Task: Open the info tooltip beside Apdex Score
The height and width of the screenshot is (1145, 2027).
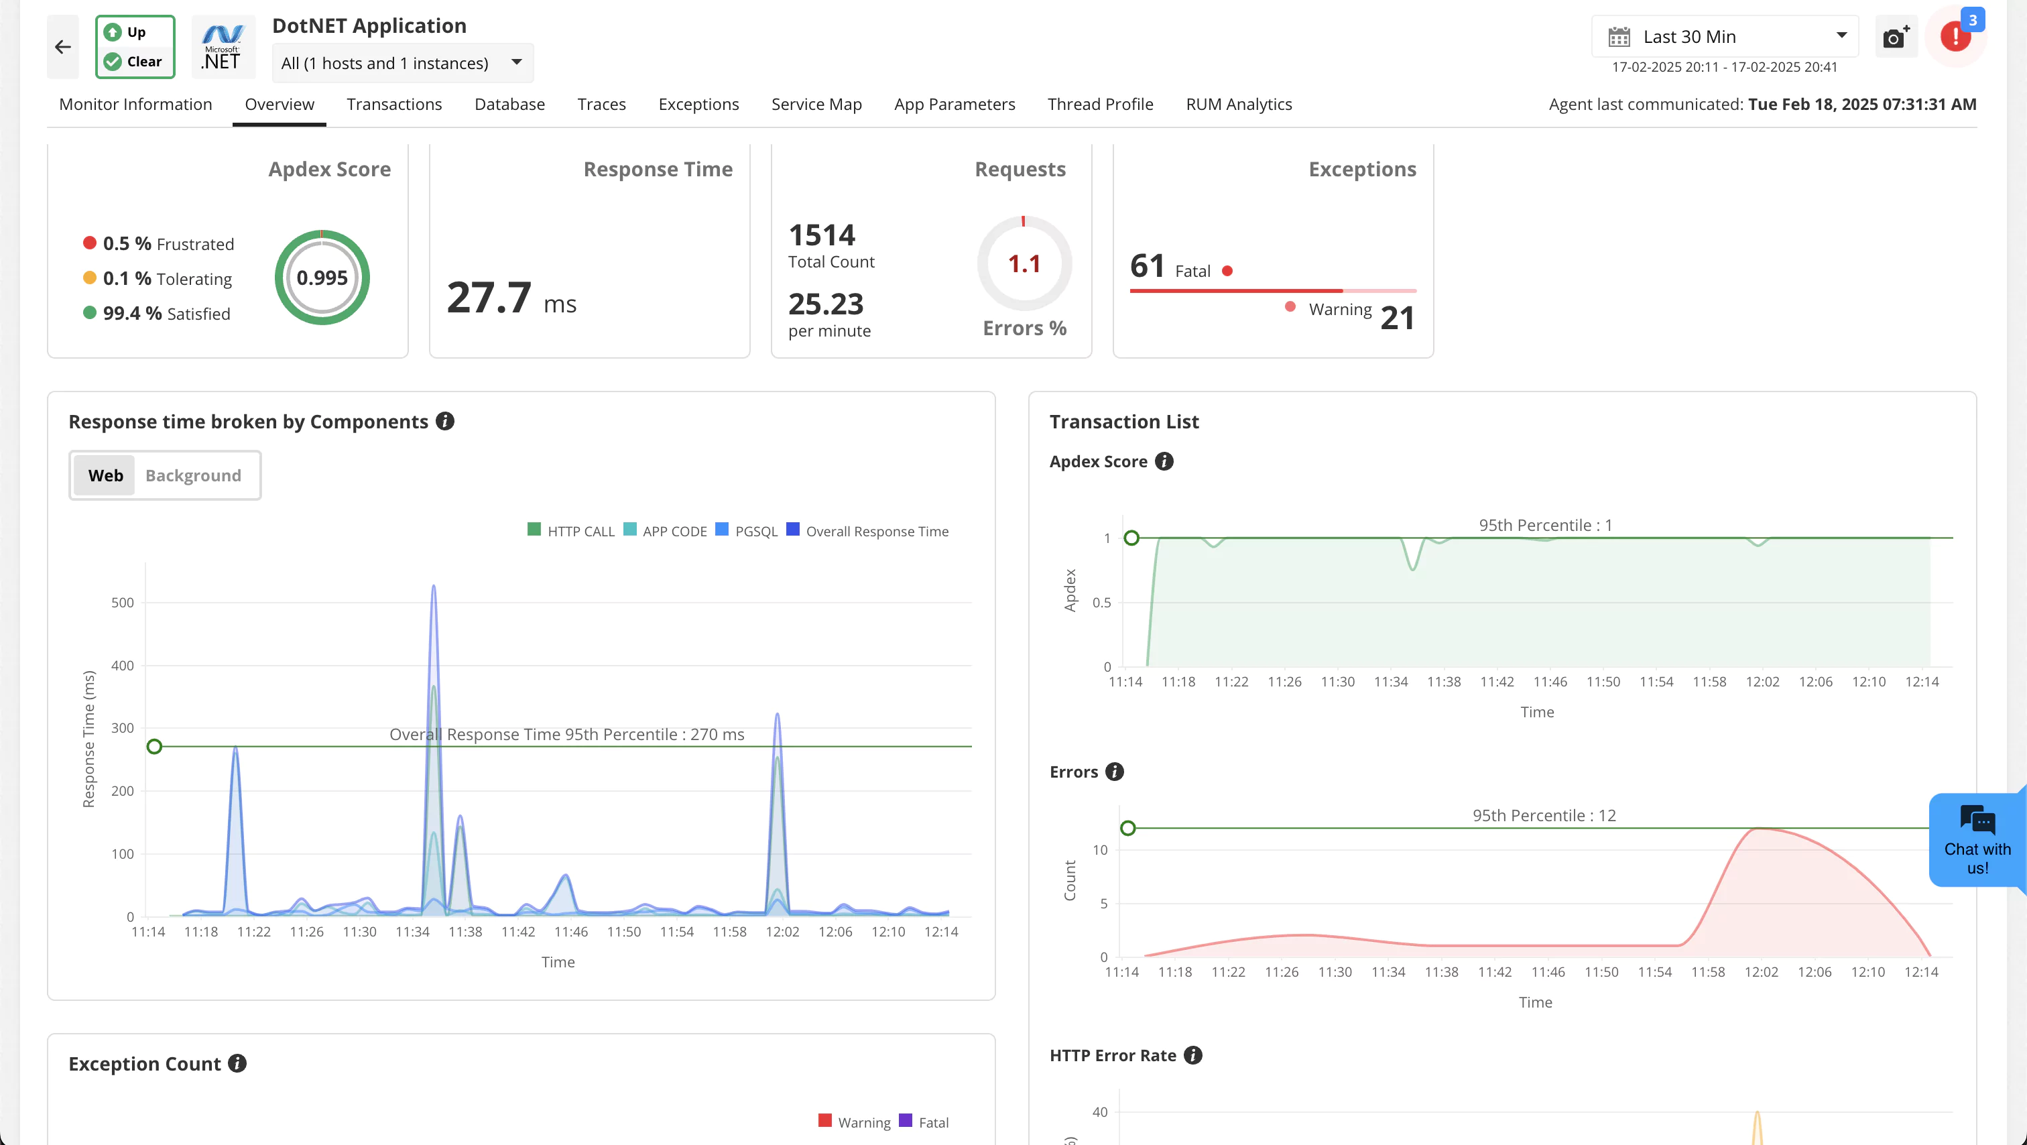Action: click(1164, 461)
